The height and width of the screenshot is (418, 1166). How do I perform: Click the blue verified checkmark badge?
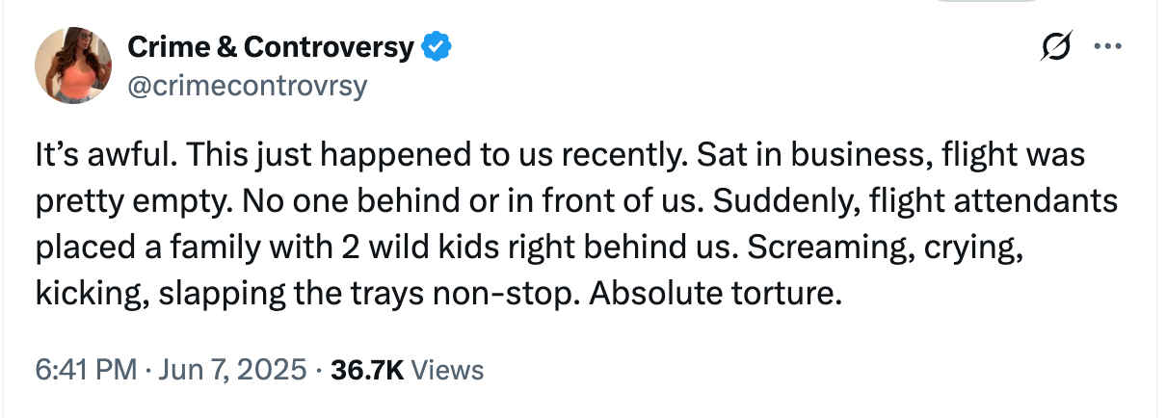point(437,46)
